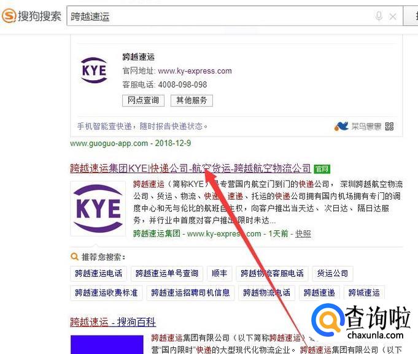Select the 跨越速运电话 suggestion

98,273
